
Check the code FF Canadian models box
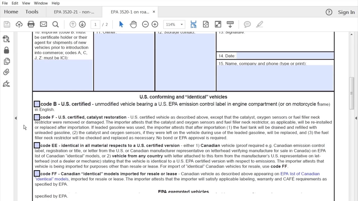37,174
